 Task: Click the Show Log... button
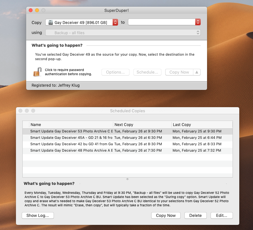click(x=38, y=215)
